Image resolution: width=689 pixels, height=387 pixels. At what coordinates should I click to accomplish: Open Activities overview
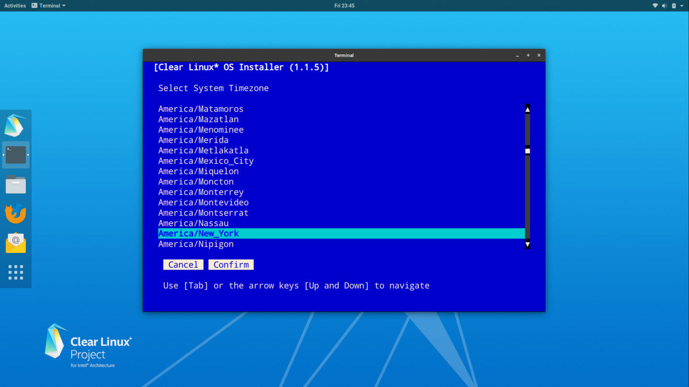(15, 6)
